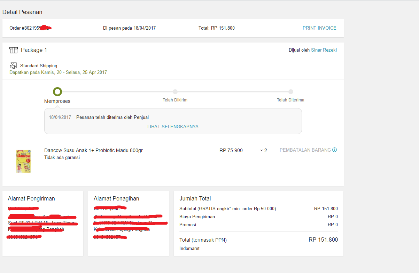Select the Telah Dikirim progress step dot
The image size is (419, 273).
coord(175,92)
